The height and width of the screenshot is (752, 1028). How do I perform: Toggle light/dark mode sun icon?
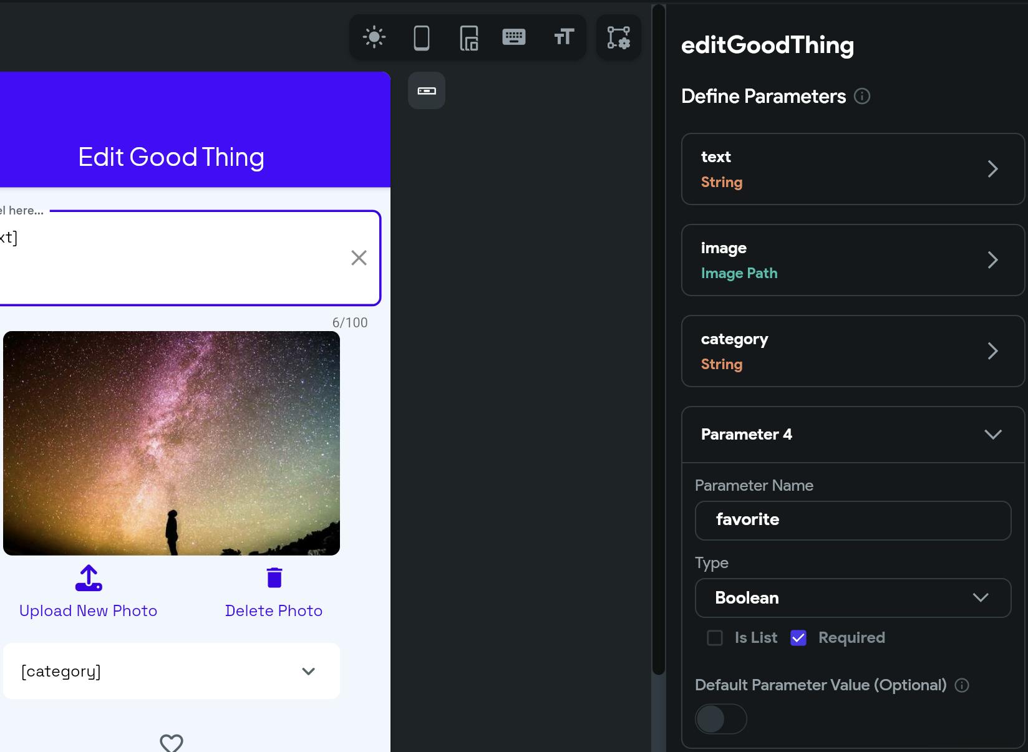point(374,37)
